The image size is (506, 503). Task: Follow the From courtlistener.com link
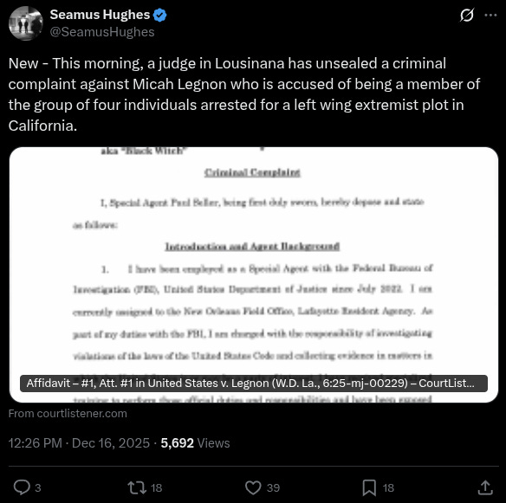[x=68, y=413]
